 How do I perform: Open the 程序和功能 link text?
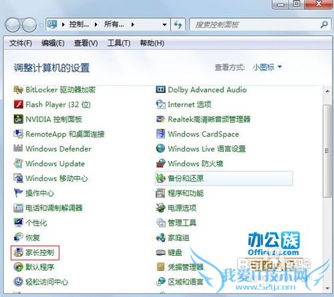[186, 193]
